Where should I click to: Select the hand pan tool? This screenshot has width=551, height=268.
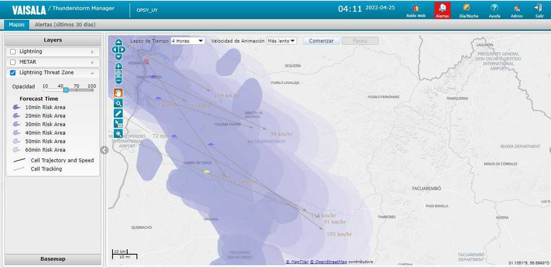118,93
